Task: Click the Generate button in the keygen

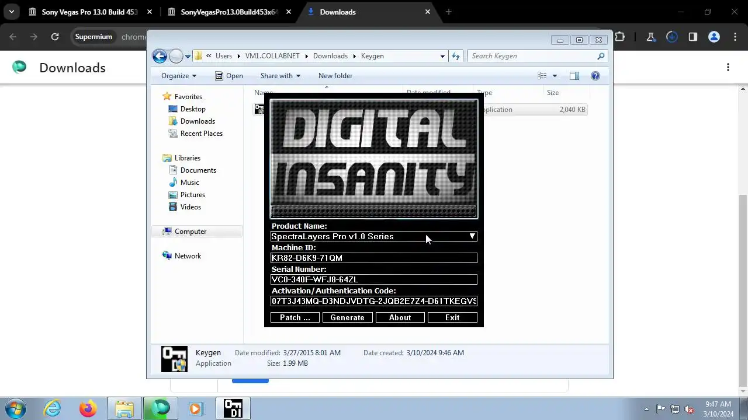Action: 347,317
